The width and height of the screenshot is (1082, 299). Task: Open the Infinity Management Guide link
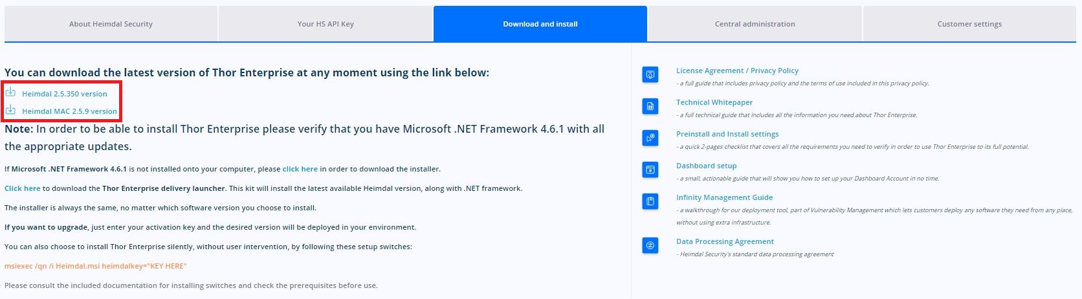point(724,197)
